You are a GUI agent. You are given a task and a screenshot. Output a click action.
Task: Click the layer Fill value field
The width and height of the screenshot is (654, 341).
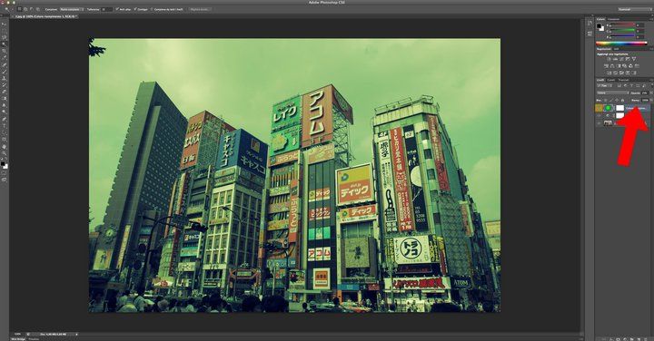click(644, 100)
